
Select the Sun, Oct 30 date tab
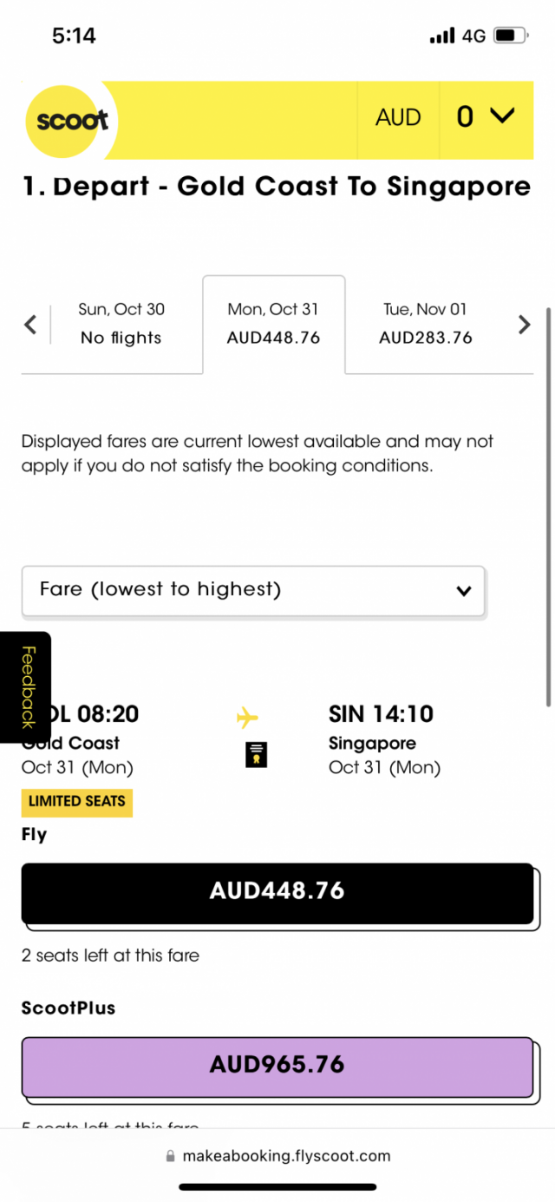(121, 324)
